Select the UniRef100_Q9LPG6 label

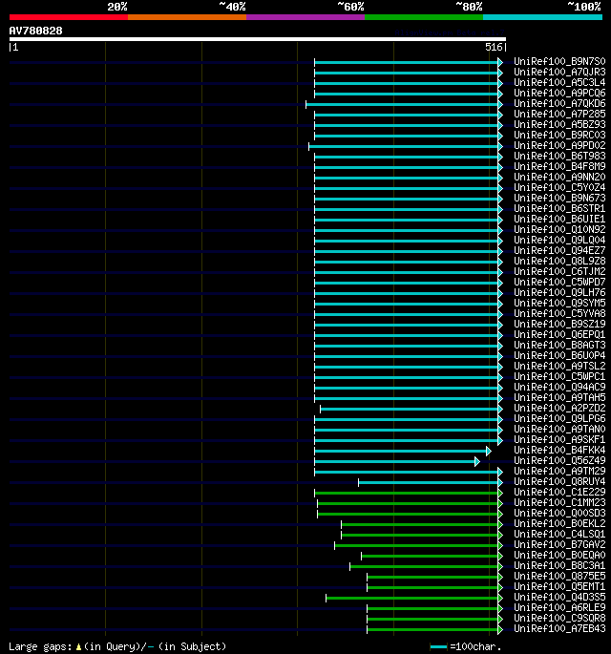click(x=559, y=419)
